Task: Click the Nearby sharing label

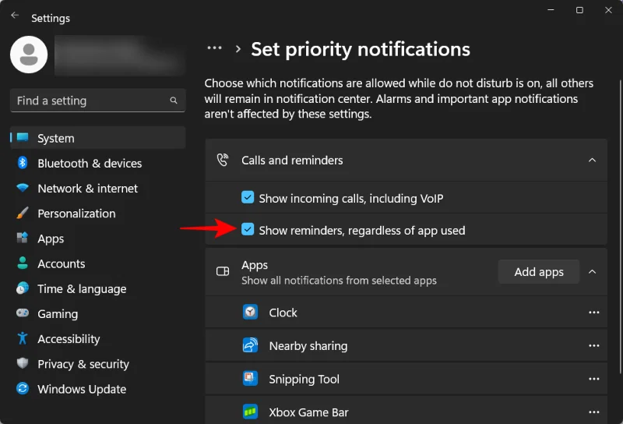Action: click(308, 345)
